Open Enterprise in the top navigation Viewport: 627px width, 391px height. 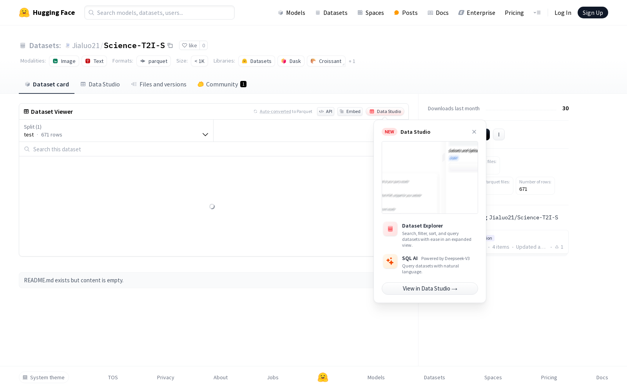tap(477, 13)
